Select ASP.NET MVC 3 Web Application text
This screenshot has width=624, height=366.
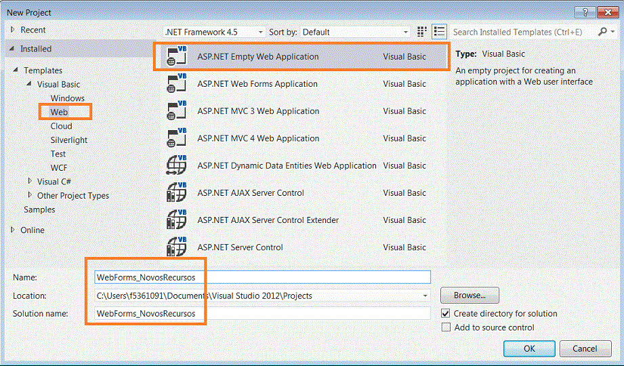pos(258,111)
